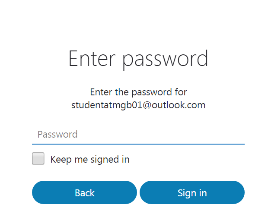Viewport: 268px width, 214px height.
Task: Click the Password placeholder text
Action: (x=57, y=134)
